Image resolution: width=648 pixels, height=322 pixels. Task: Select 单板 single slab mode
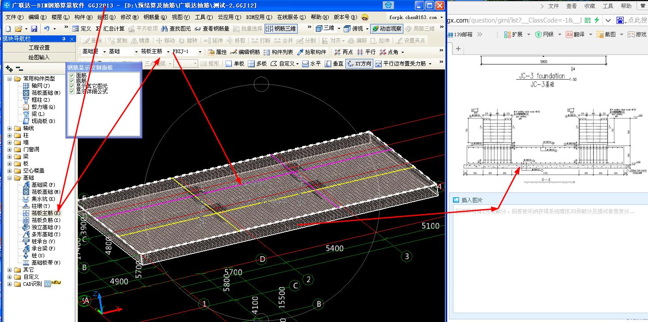point(235,64)
